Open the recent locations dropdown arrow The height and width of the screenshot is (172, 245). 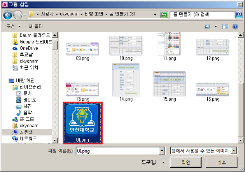(x=24, y=15)
